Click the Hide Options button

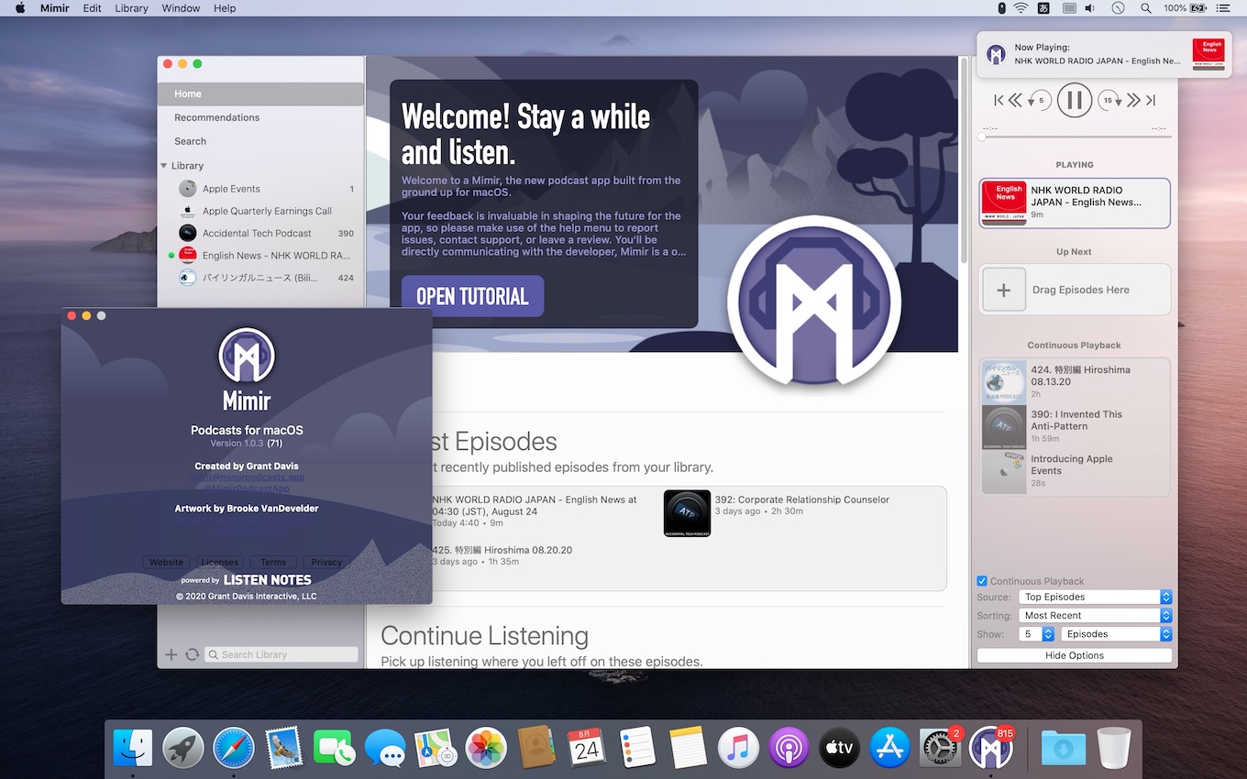[1075, 655]
